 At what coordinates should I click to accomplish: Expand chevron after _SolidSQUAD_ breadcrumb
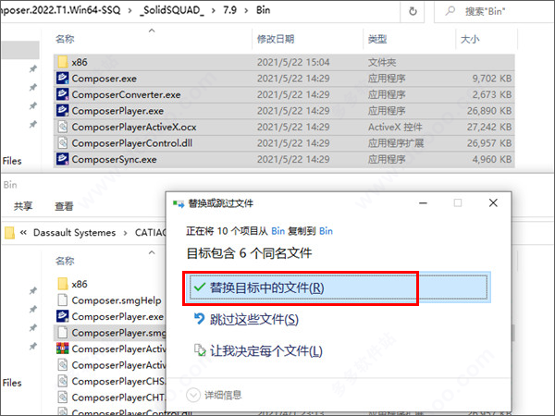(214, 10)
